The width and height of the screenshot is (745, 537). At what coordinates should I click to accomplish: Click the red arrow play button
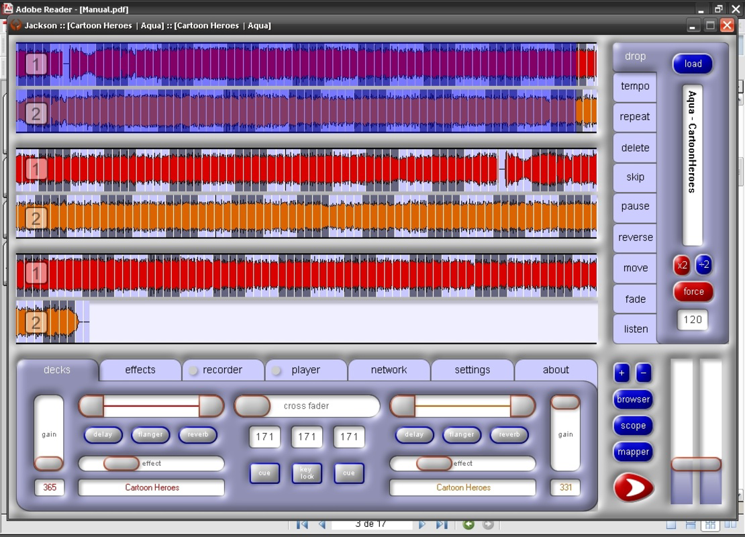(634, 487)
